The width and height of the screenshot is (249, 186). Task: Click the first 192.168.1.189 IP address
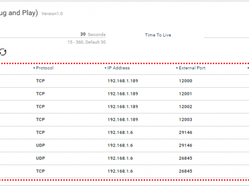pyautogui.click(x=123, y=81)
